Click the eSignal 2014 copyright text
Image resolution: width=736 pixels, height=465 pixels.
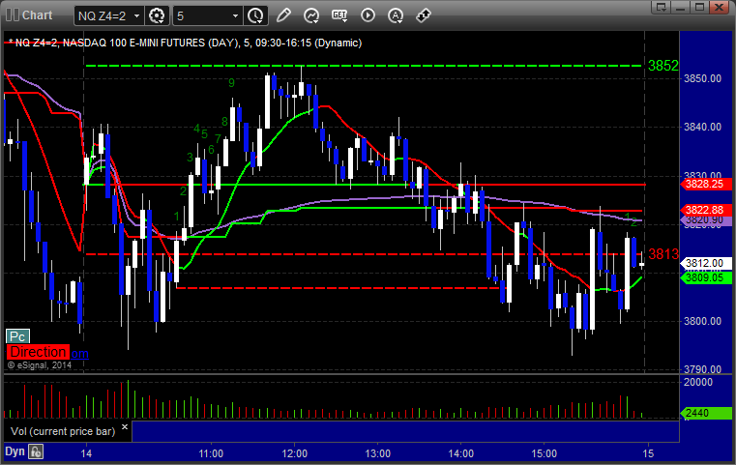(40, 365)
